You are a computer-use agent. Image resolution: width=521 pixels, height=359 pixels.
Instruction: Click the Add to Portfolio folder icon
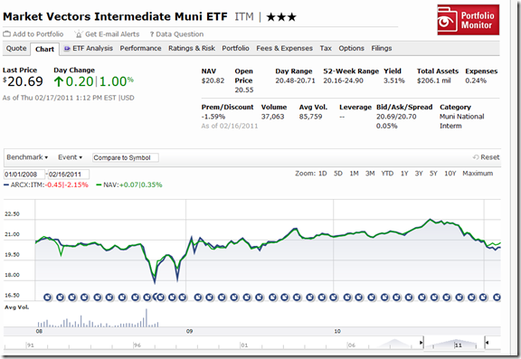(x=6, y=34)
